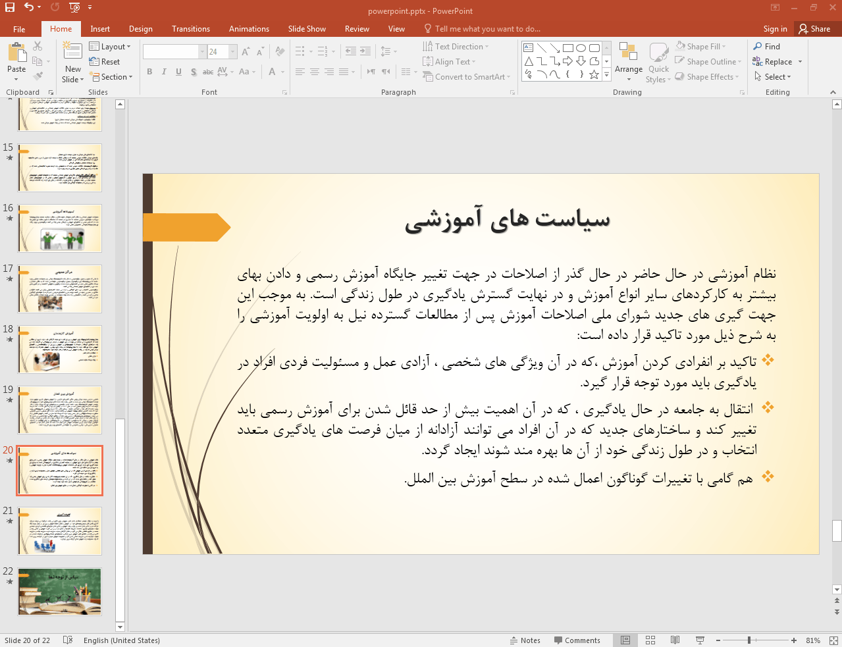Open Reading View from status bar
The height and width of the screenshot is (647, 842).
coord(675,640)
